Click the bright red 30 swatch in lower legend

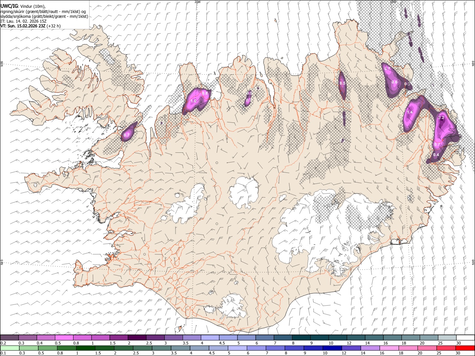(x=465, y=348)
